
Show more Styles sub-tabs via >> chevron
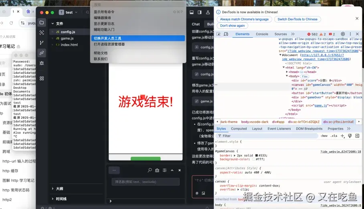(x=349, y=129)
